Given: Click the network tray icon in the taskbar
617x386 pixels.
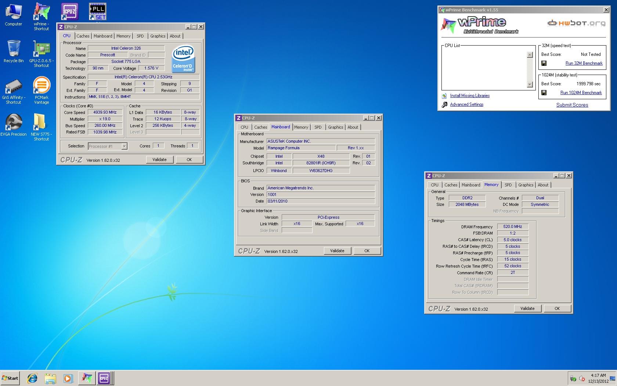Looking at the screenshot, I should (573, 378).
